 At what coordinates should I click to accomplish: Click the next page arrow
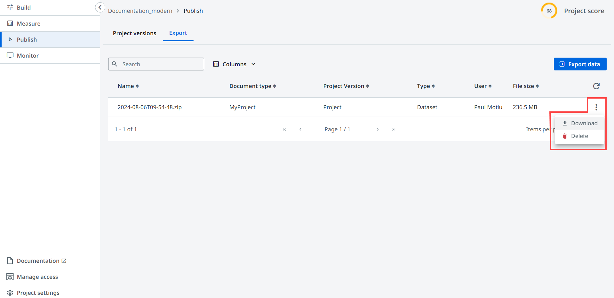tap(378, 129)
